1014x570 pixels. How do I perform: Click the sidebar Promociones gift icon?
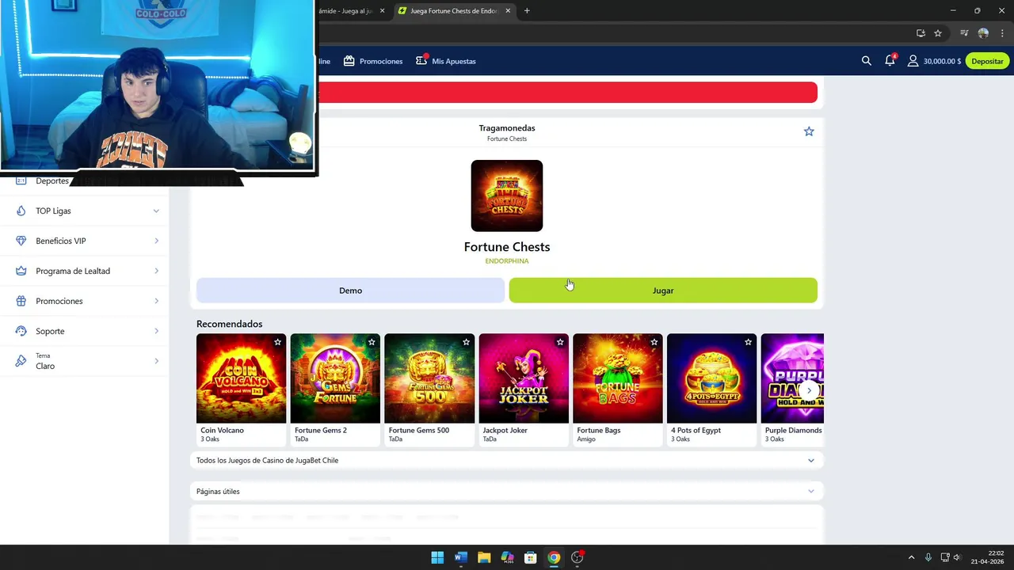pos(21,301)
